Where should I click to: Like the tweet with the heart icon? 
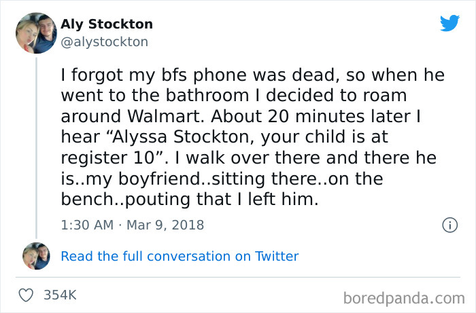click(27, 295)
